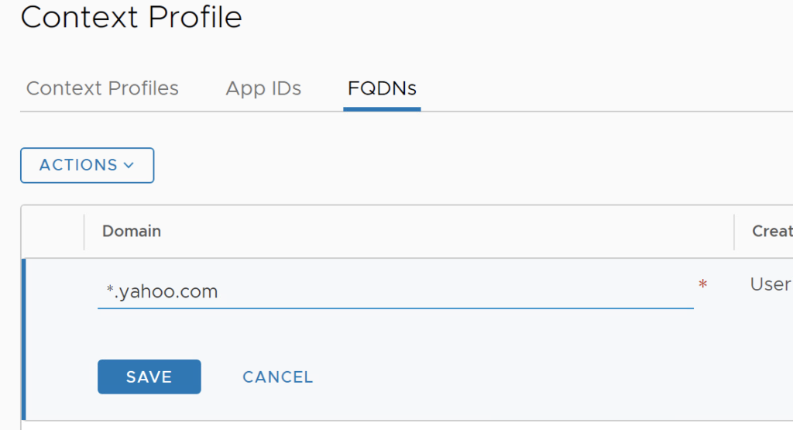
Task: Click blue active underline beneath FQDNs tab
Action: (x=382, y=109)
